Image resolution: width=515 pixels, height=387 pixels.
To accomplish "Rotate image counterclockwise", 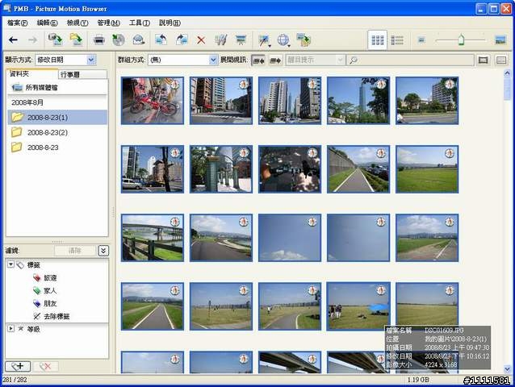I will 161,40.
